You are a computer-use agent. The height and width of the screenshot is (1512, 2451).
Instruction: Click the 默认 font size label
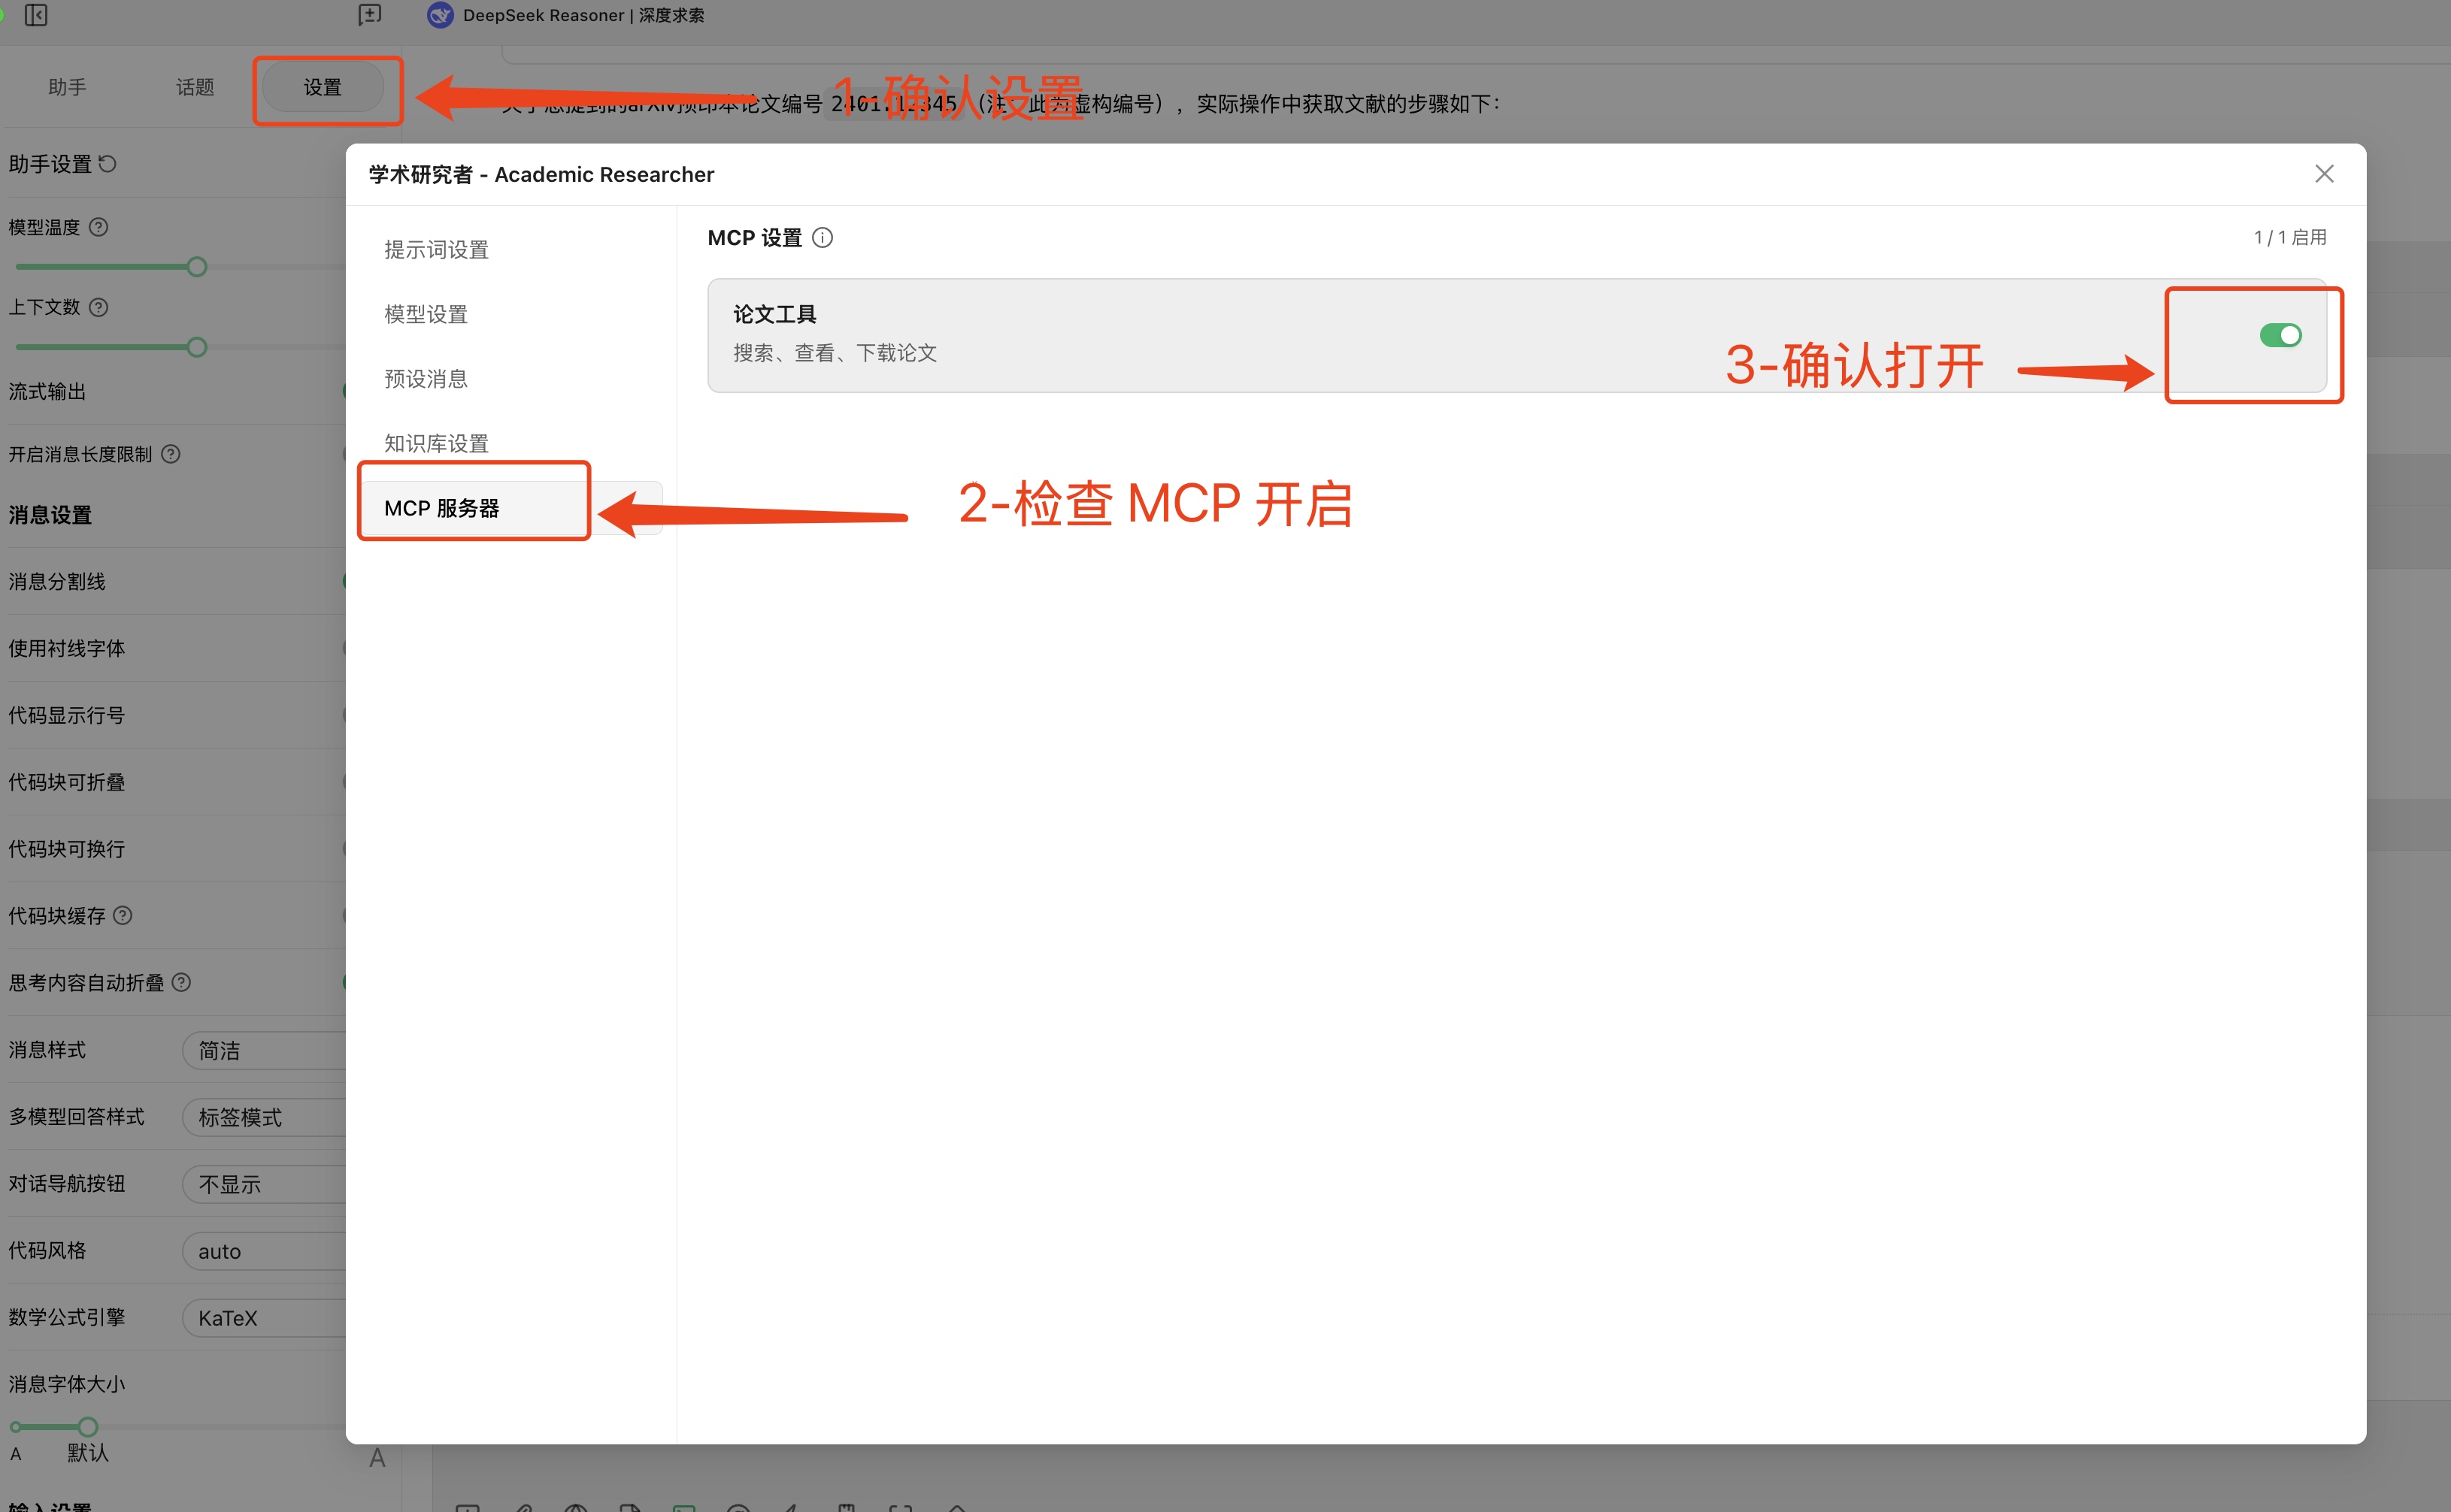click(x=87, y=1452)
